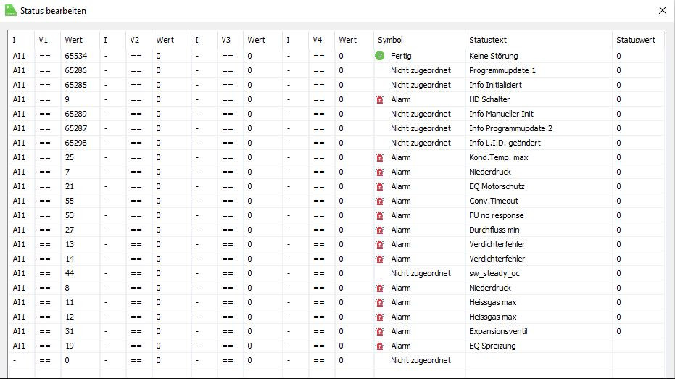Screen dimensions: 675x379
Task: Click the V3 column header
Action: point(225,40)
